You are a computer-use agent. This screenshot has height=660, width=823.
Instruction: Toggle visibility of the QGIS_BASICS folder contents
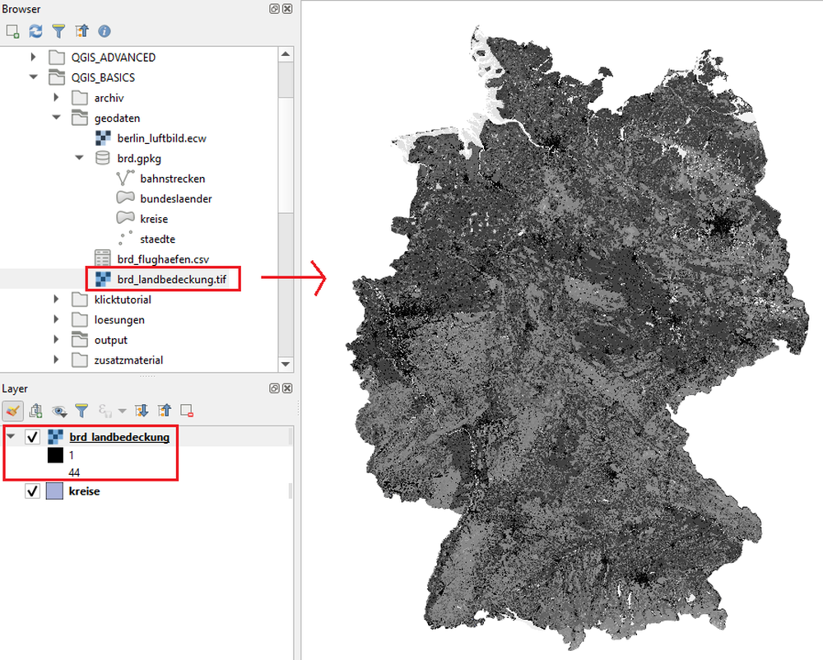point(33,77)
